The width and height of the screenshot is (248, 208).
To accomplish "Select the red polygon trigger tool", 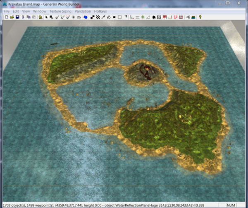I will tap(176, 17).
